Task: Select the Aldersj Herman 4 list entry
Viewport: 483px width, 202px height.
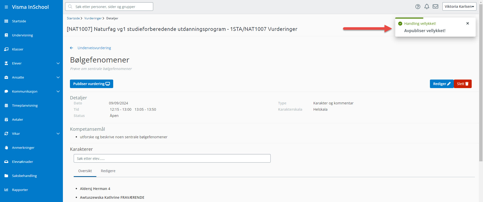Action: point(95,189)
